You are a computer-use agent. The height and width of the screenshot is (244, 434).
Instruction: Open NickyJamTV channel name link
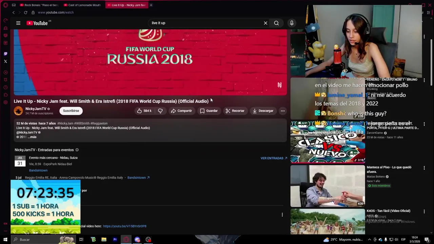36,109
